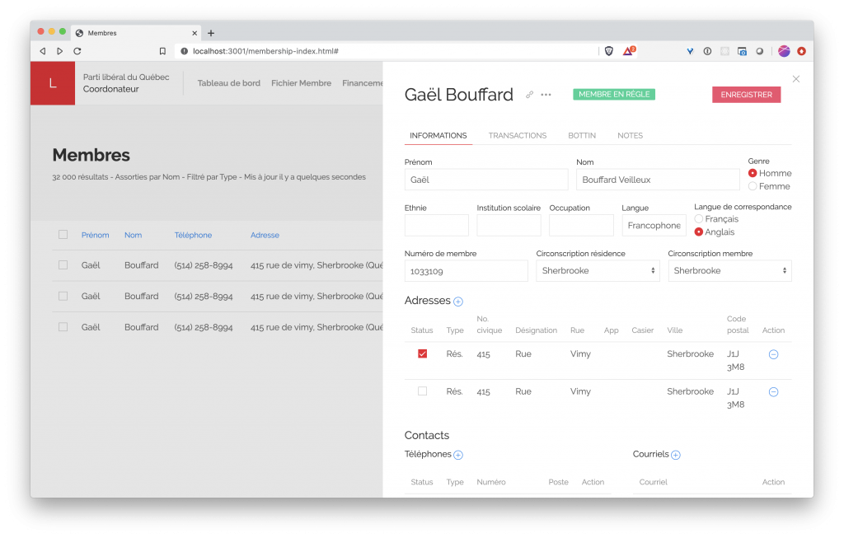This screenshot has height=538, width=844.
Task: Click the Brave shield icon in address bar
Action: point(609,51)
